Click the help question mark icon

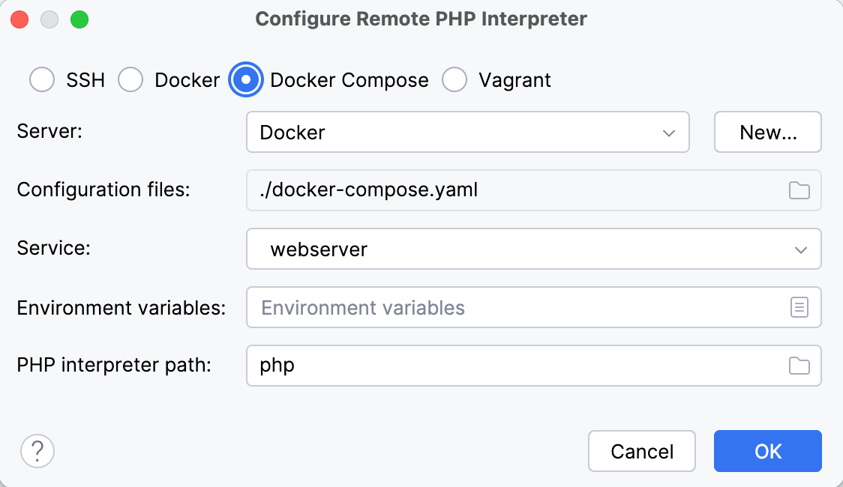pos(37,451)
